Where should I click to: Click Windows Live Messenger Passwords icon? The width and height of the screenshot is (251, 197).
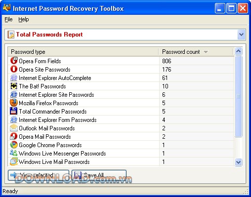point(14,153)
